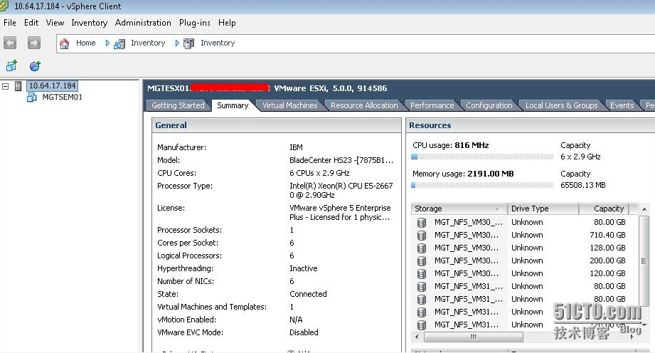Click the second Inventory breadcrumb icon

coord(188,43)
